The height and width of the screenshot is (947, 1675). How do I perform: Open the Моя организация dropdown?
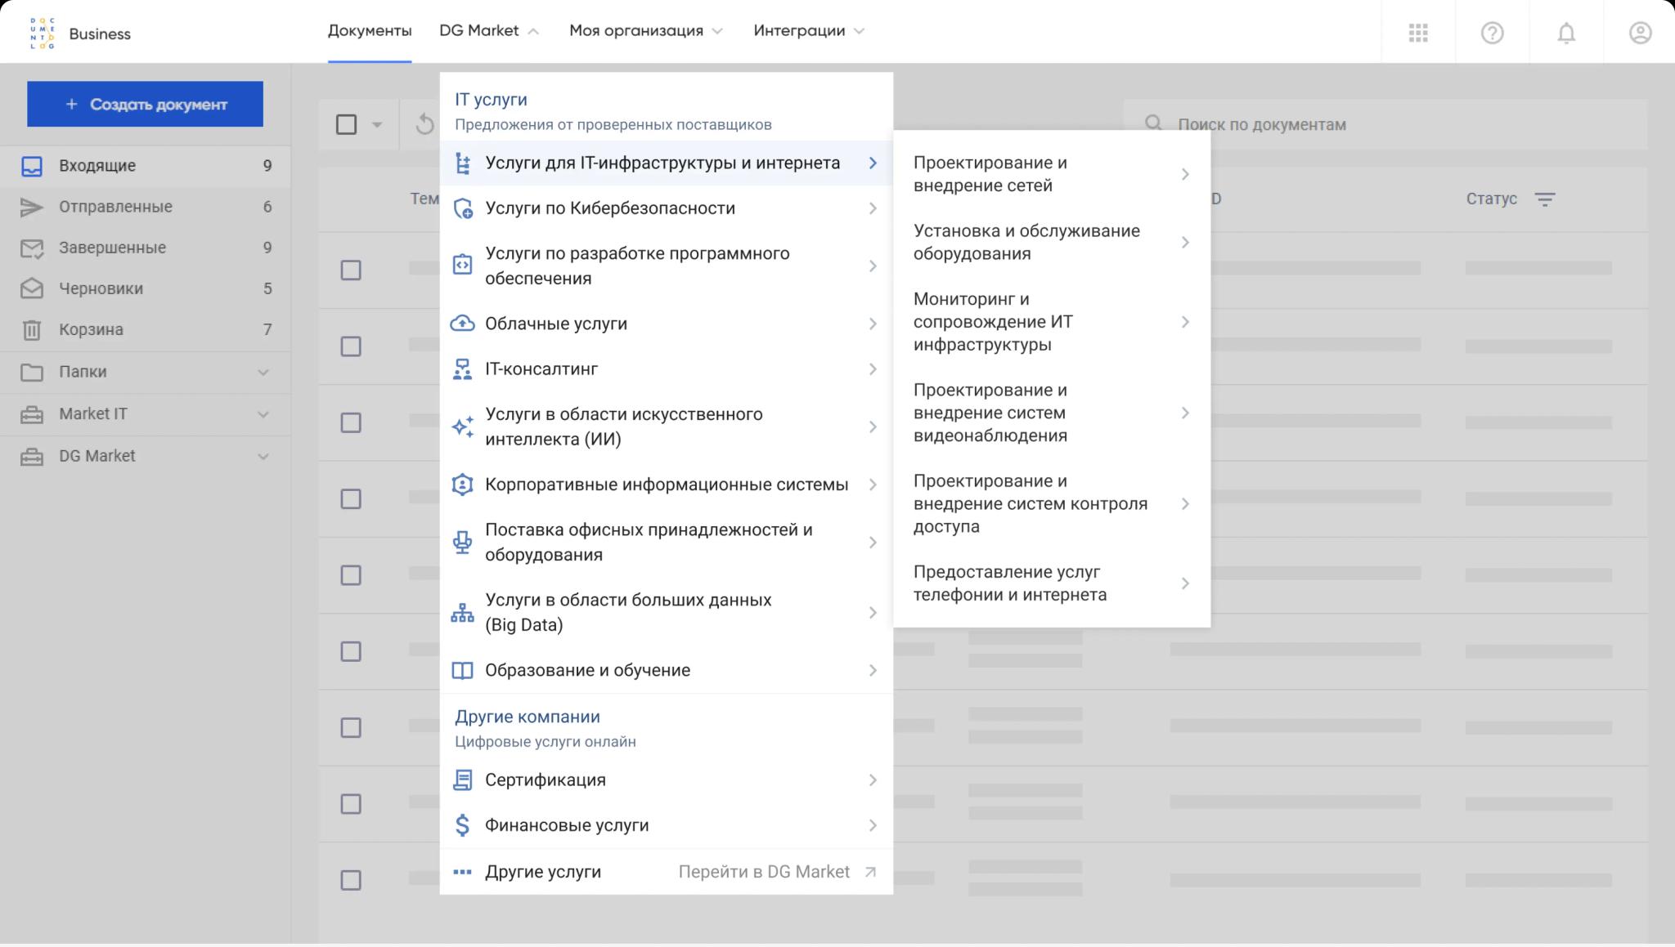click(x=645, y=31)
